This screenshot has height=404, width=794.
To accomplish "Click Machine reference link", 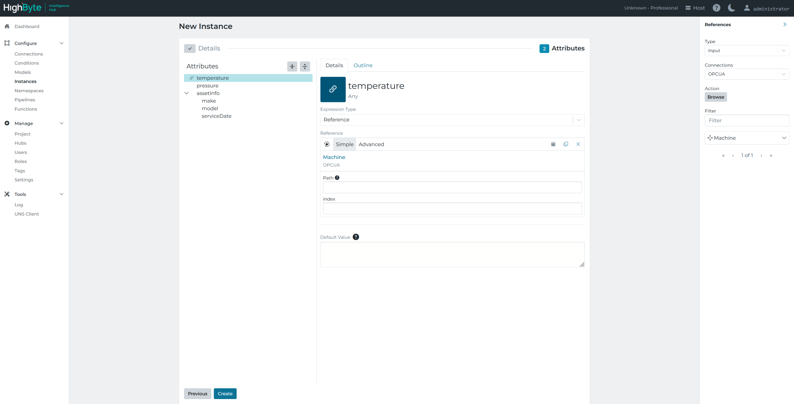I will point(334,157).
